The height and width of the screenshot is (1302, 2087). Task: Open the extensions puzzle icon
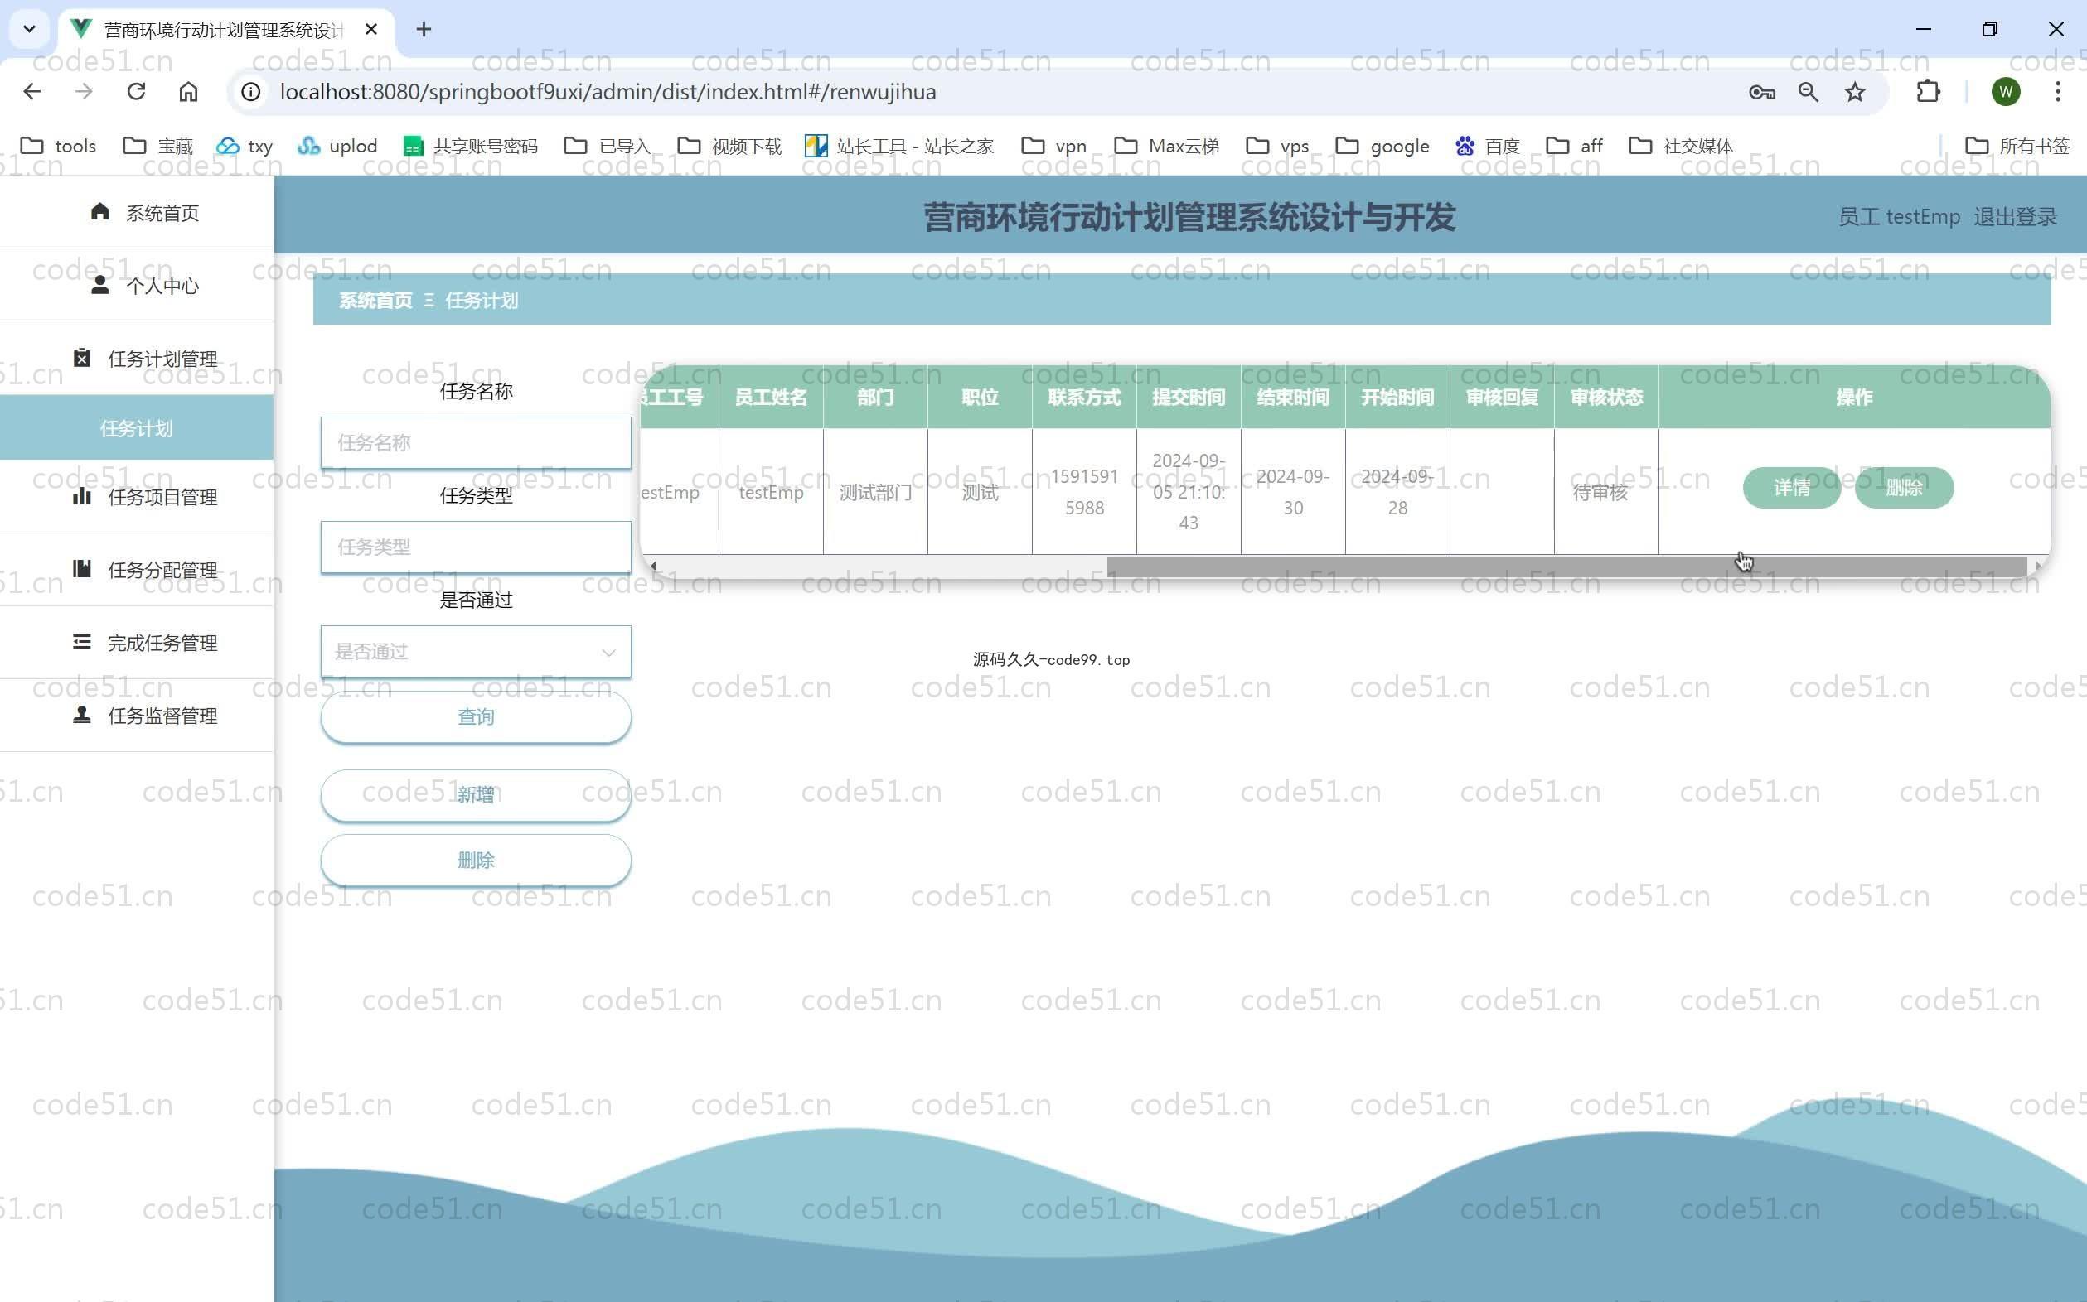(x=1928, y=91)
